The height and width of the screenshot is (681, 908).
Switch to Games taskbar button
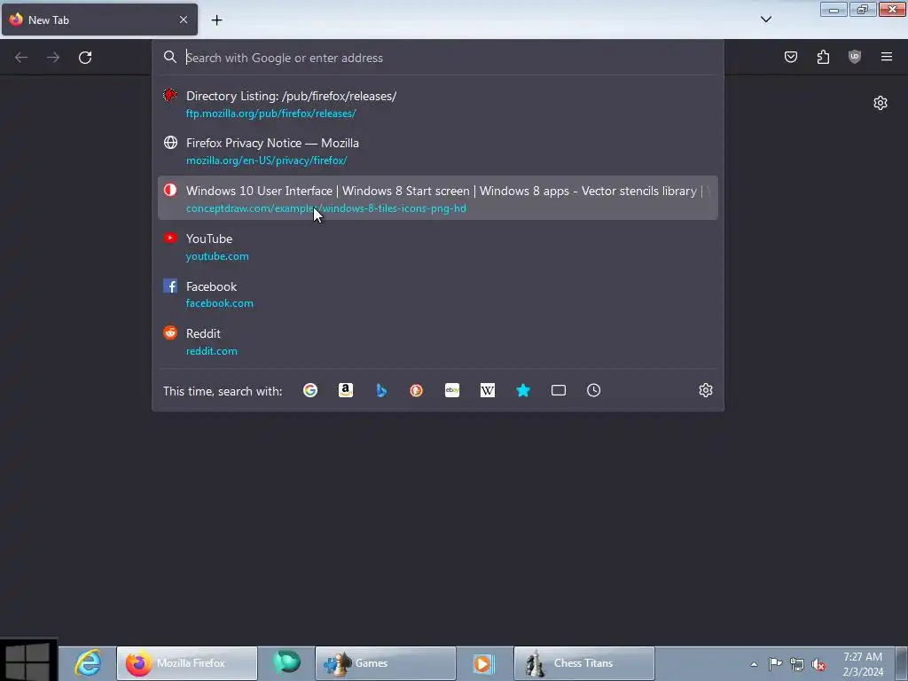pyautogui.click(x=386, y=663)
